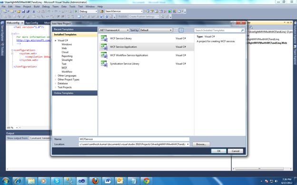Open Internet Explorer from the taskbar
Image resolution: width=297 pixels, height=185 pixels.
click(18, 181)
